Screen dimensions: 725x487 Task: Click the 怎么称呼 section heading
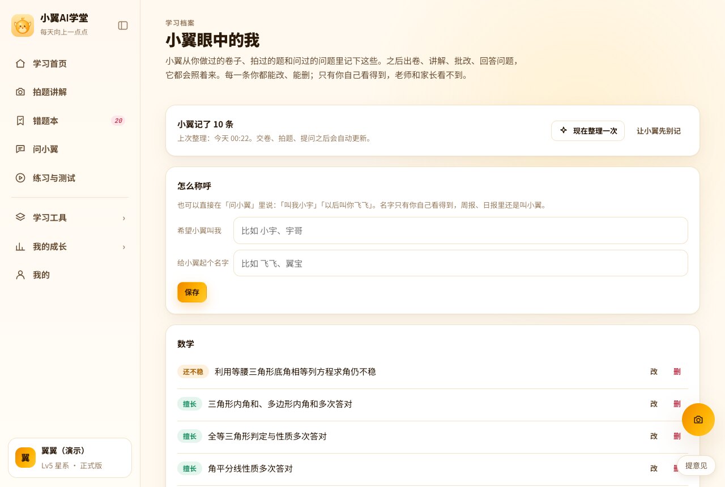pyautogui.click(x=194, y=186)
